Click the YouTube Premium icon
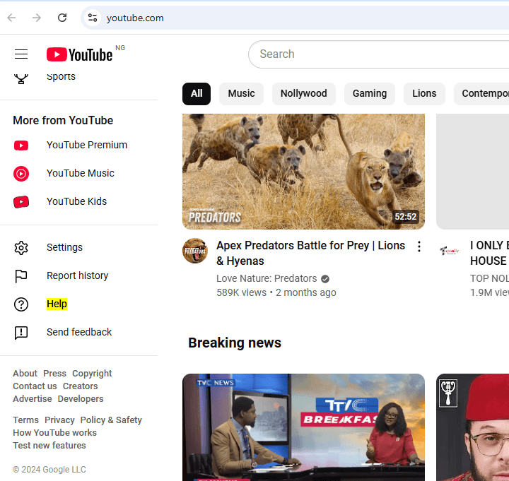 [x=21, y=146]
